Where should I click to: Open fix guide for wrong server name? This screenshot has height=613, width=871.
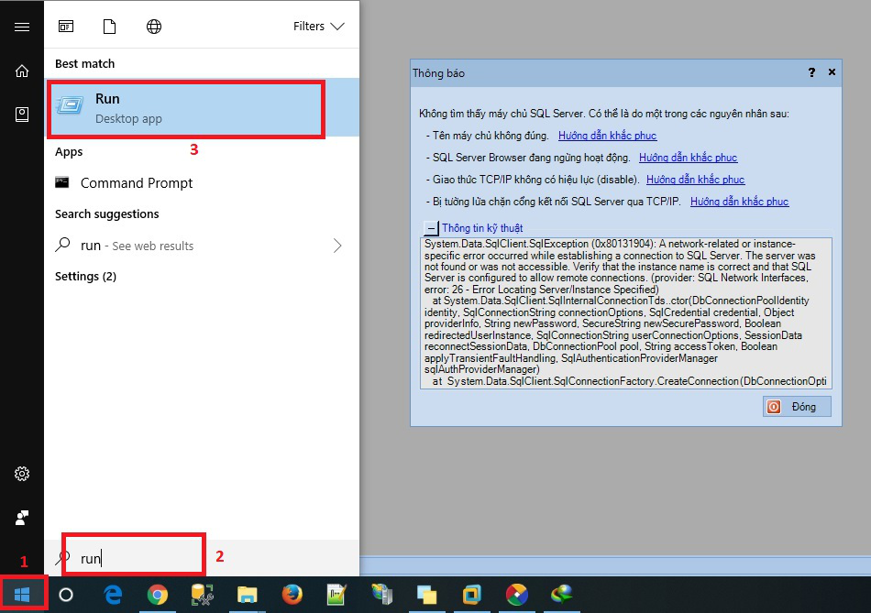pos(607,136)
